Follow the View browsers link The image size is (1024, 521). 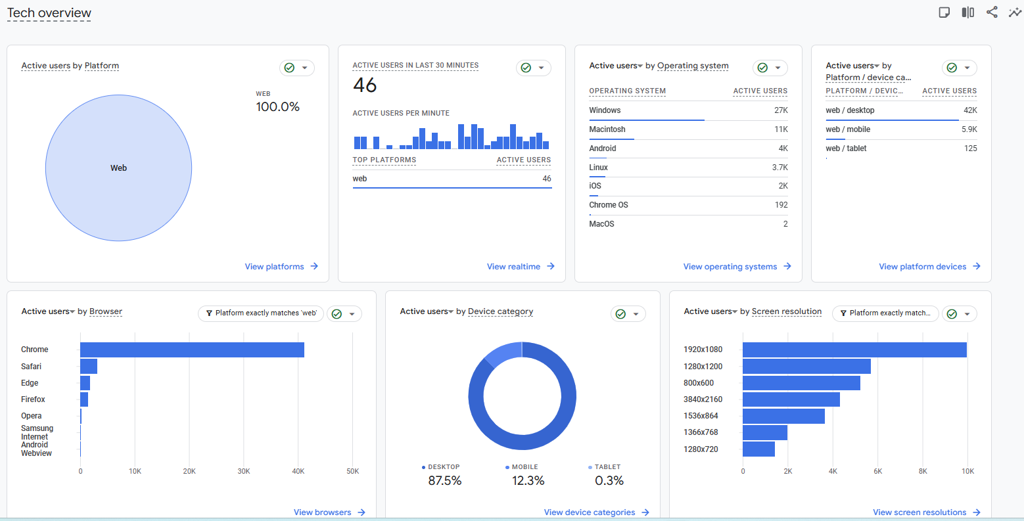pos(322,512)
